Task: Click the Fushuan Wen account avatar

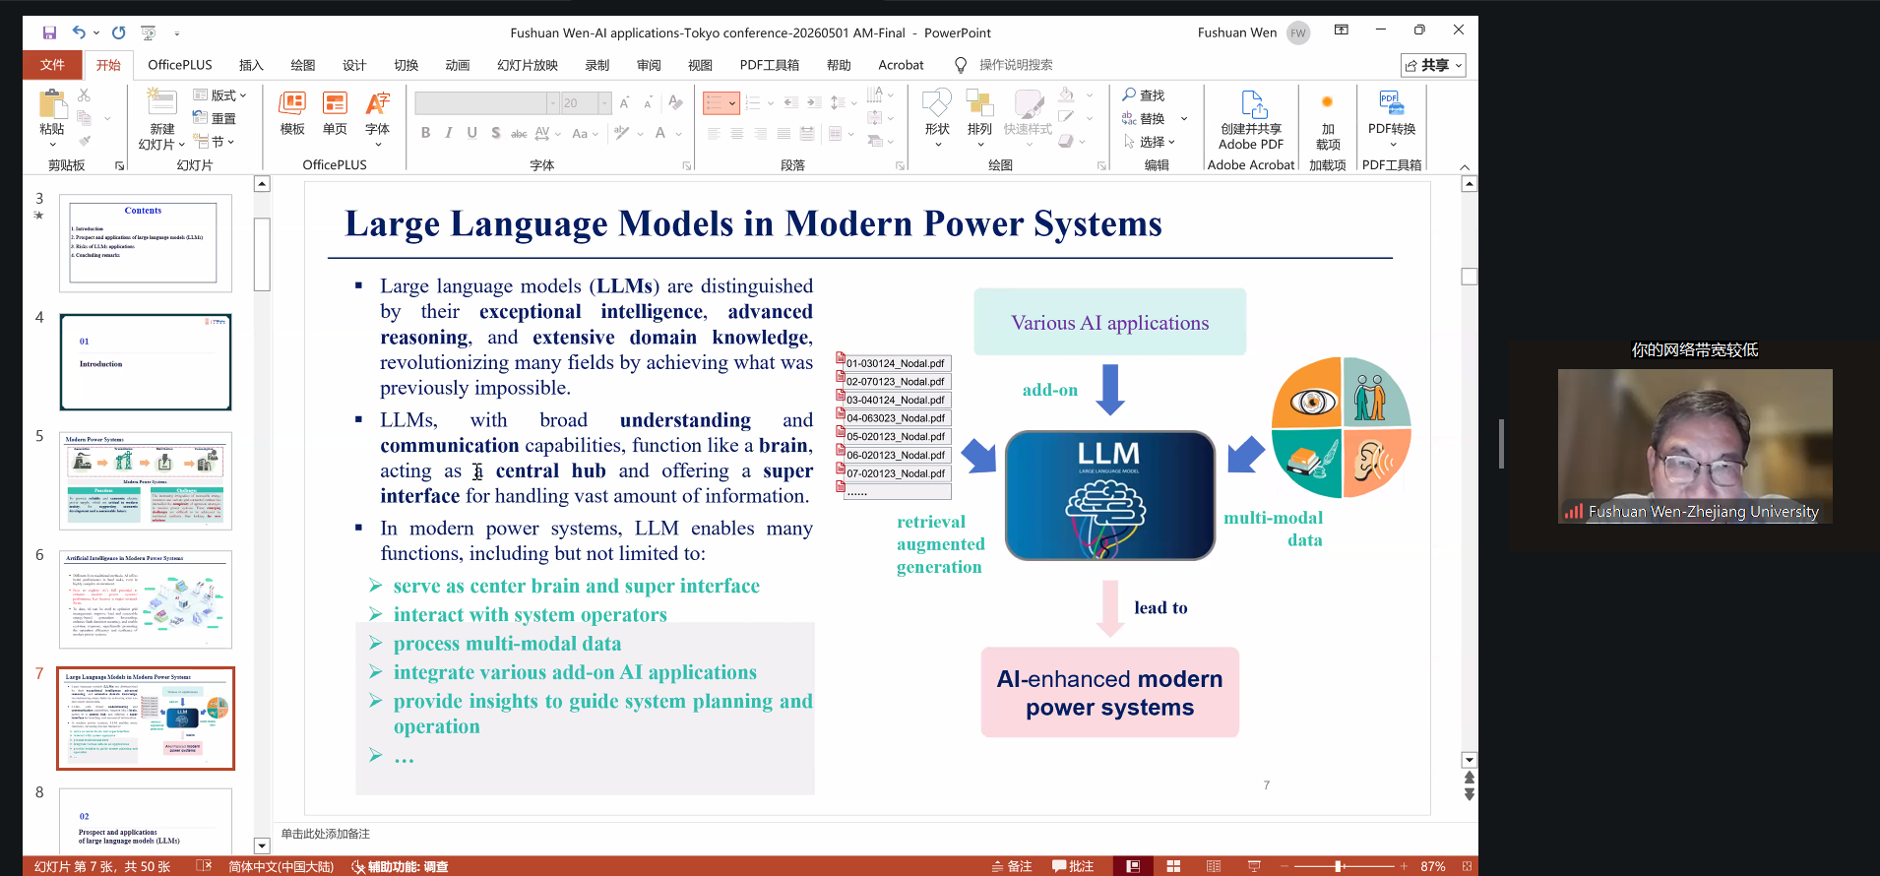Action: [x=1298, y=32]
